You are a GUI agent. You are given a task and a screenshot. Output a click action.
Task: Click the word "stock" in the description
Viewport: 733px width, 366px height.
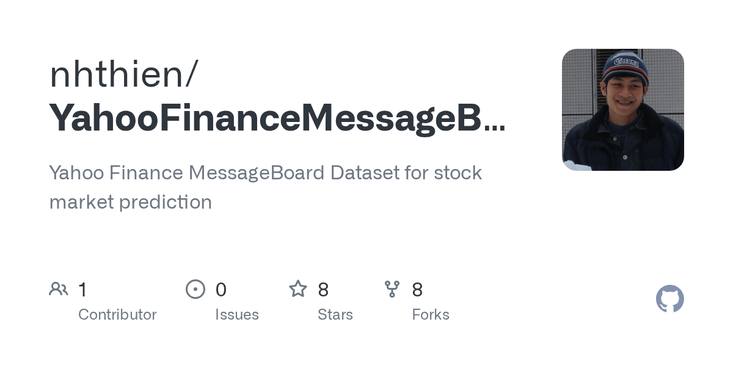tap(458, 173)
